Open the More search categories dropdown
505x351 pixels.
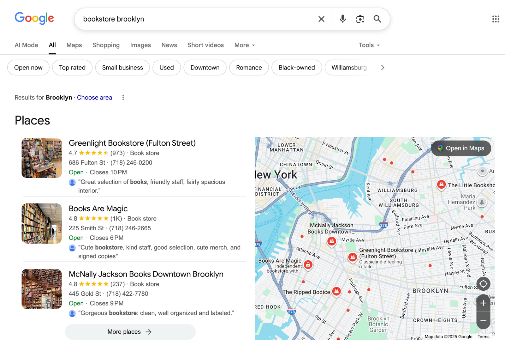tap(244, 45)
